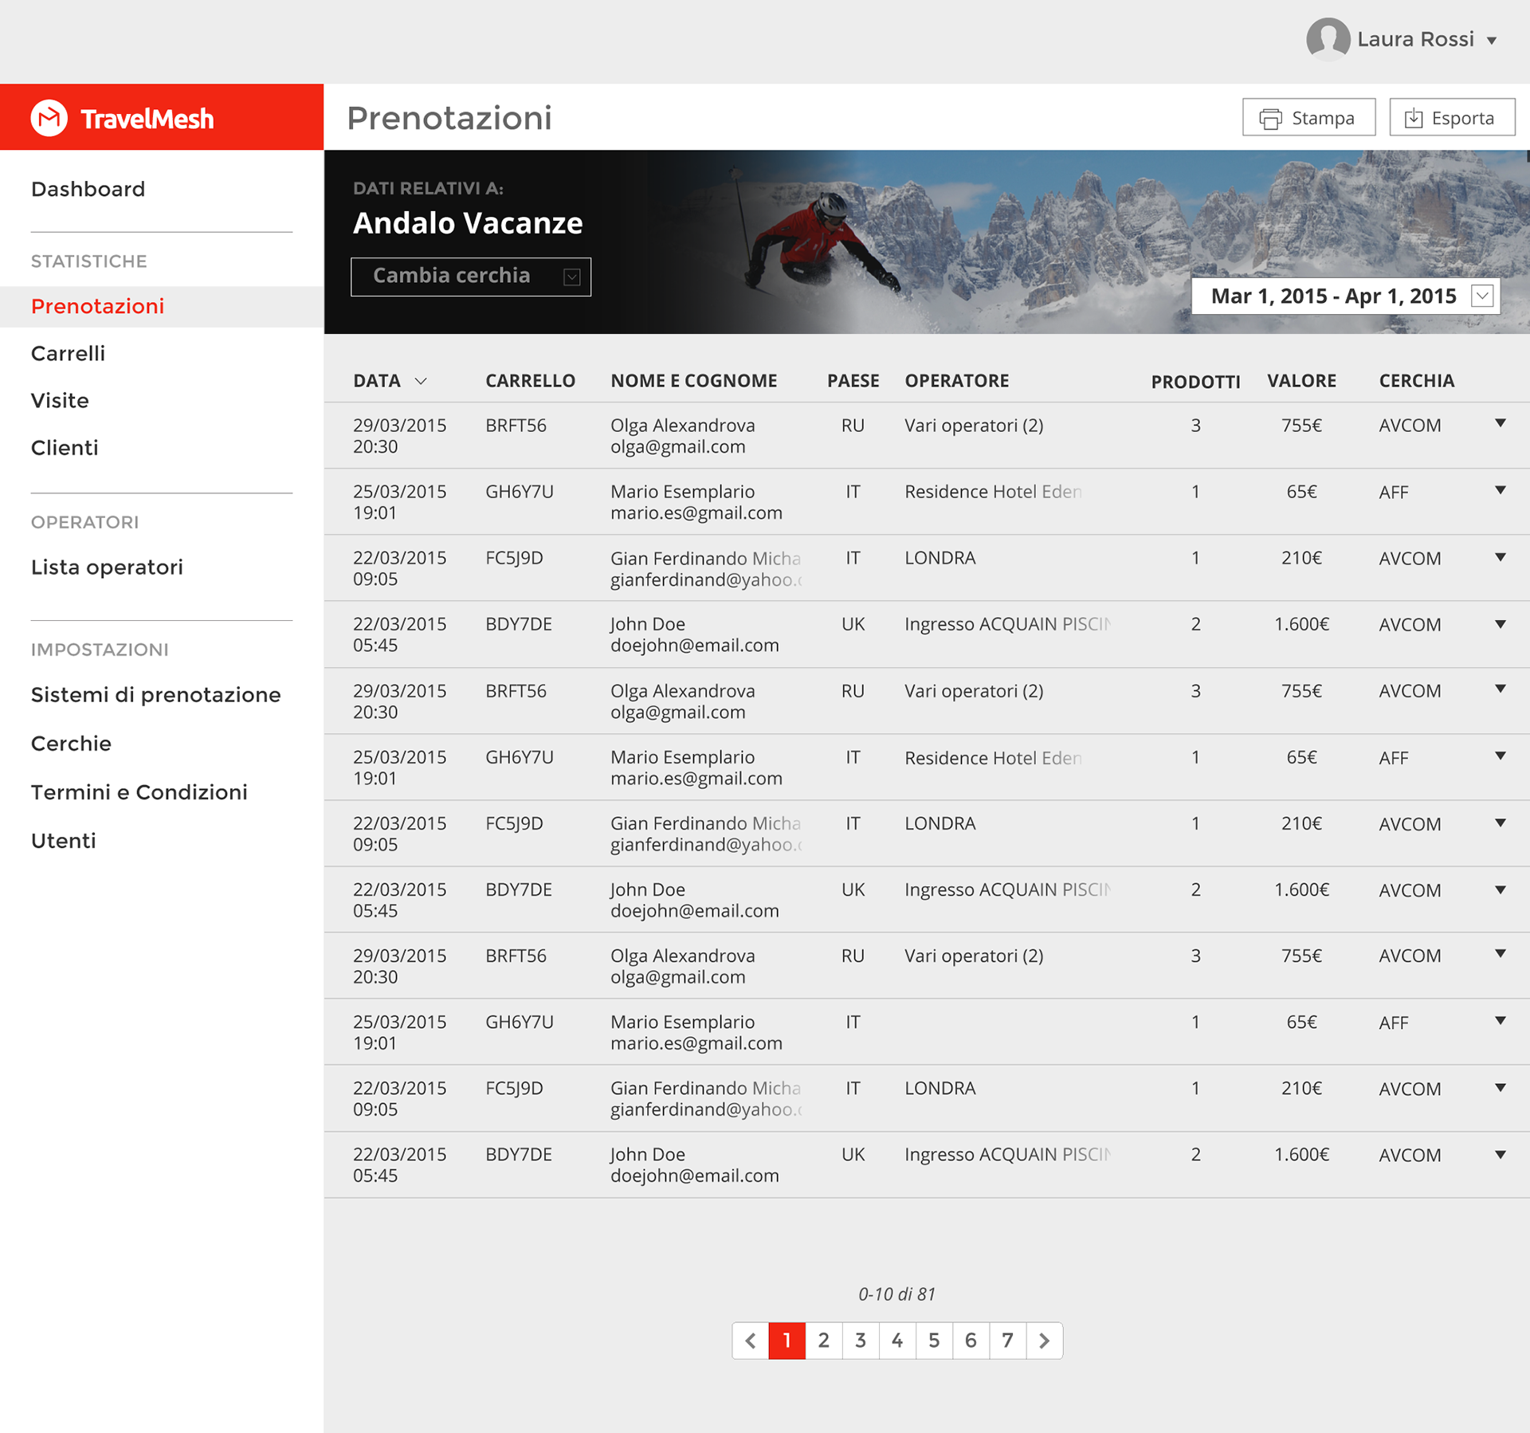Expand first Mario Esemplario row arrow
The width and height of the screenshot is (1530, 1433).
tap(1500, 490)
